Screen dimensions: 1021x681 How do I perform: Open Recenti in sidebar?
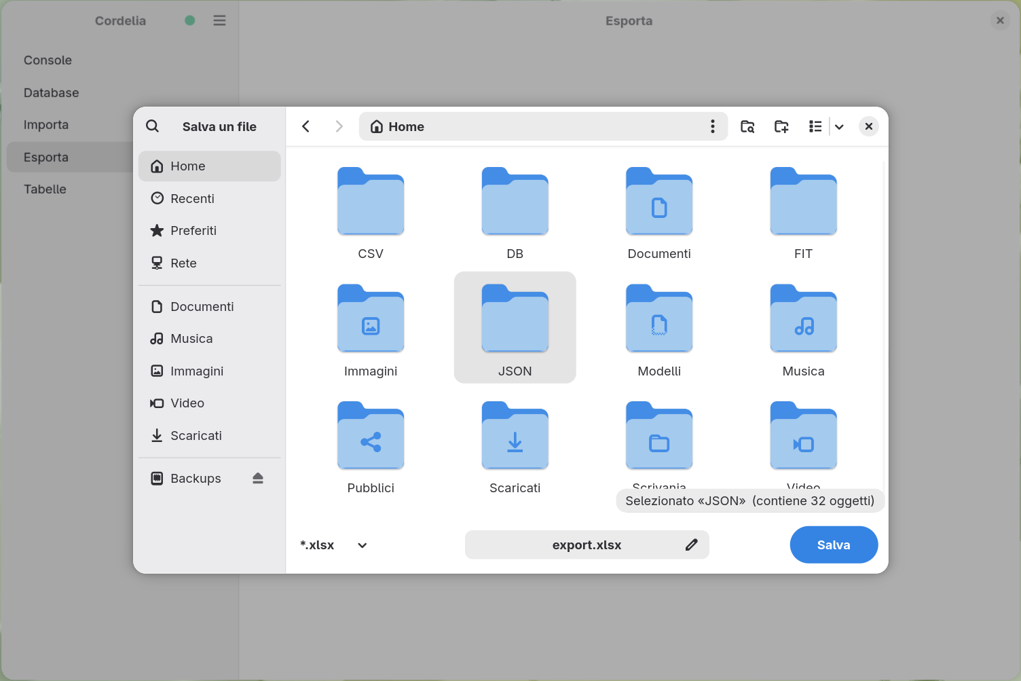[x=210, y=198]
